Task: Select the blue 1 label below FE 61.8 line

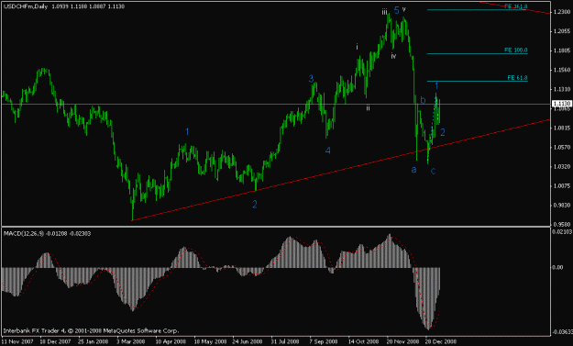Action: click(x=436, y=86)
